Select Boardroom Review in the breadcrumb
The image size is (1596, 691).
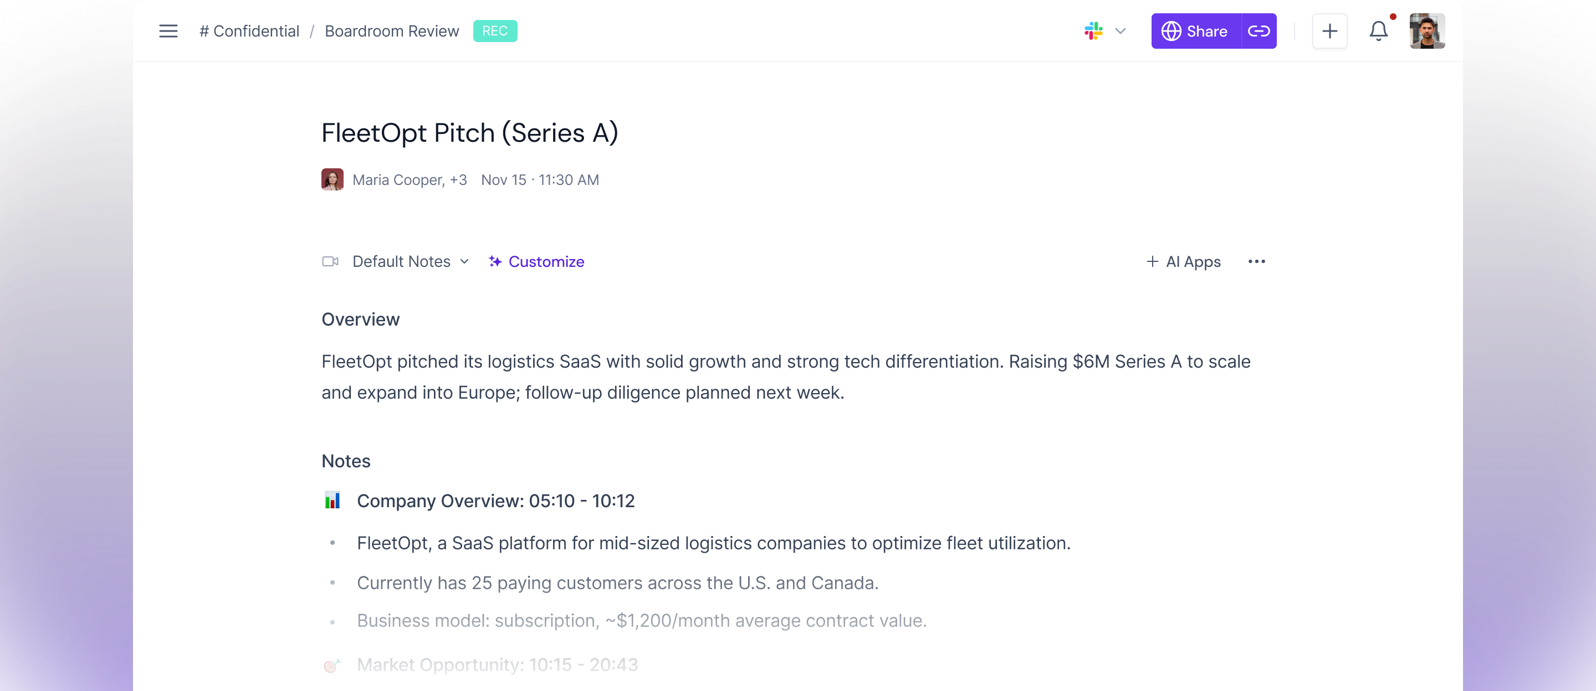point(392,31)
